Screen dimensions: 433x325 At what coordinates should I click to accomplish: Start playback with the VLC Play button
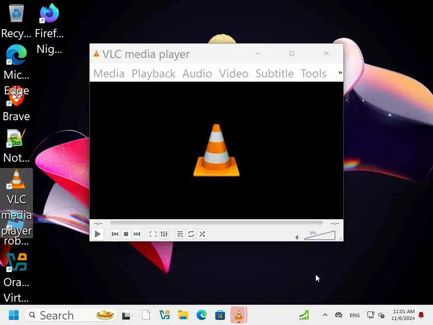[98, 234]
